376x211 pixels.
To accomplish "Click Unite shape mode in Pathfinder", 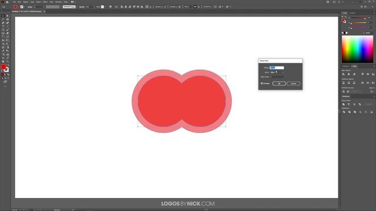I will [343, 104].
